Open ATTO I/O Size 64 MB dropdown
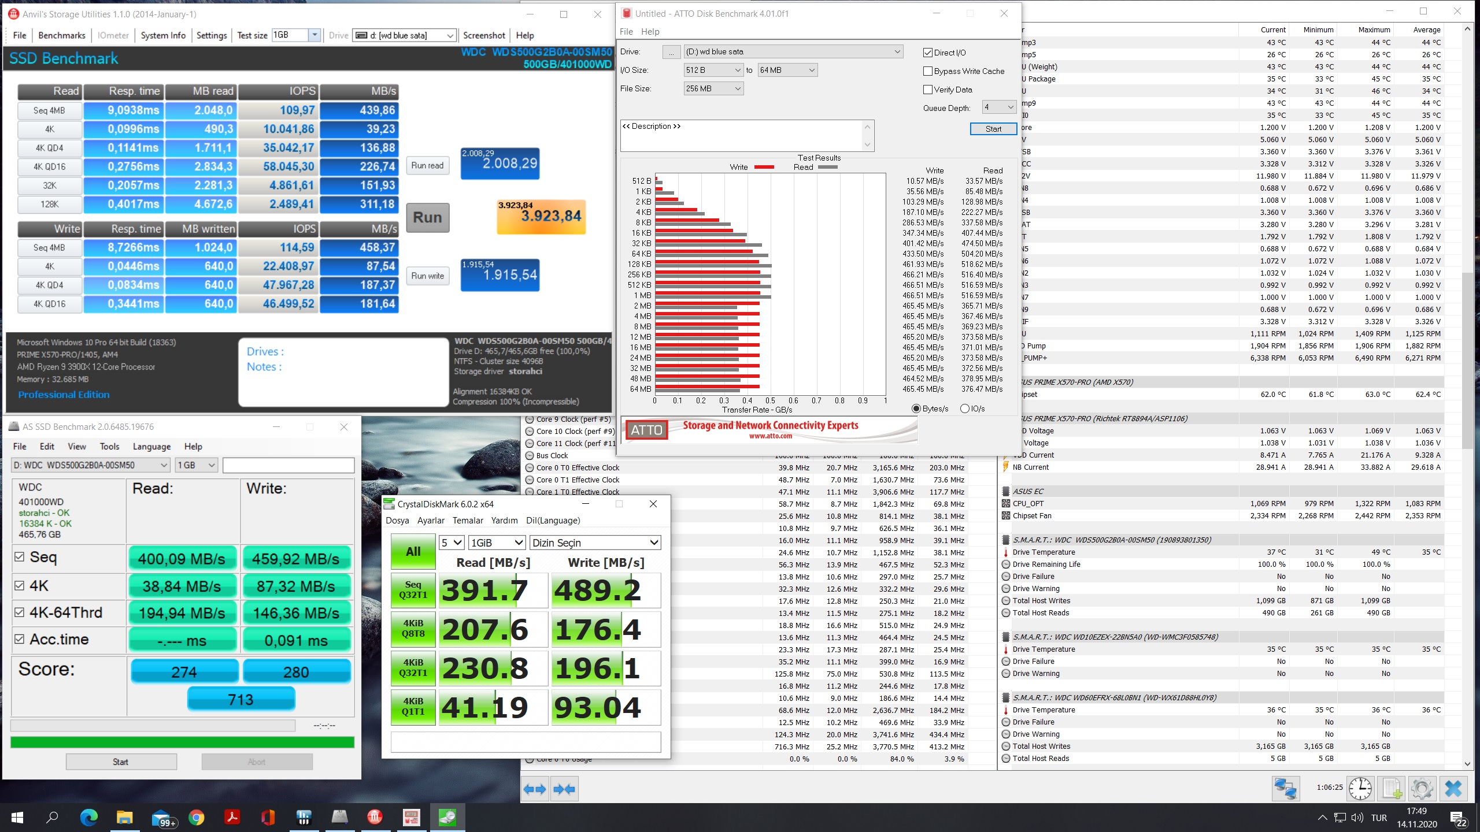The height and width of the screenshot is (832, 1480). coord(787,70)
